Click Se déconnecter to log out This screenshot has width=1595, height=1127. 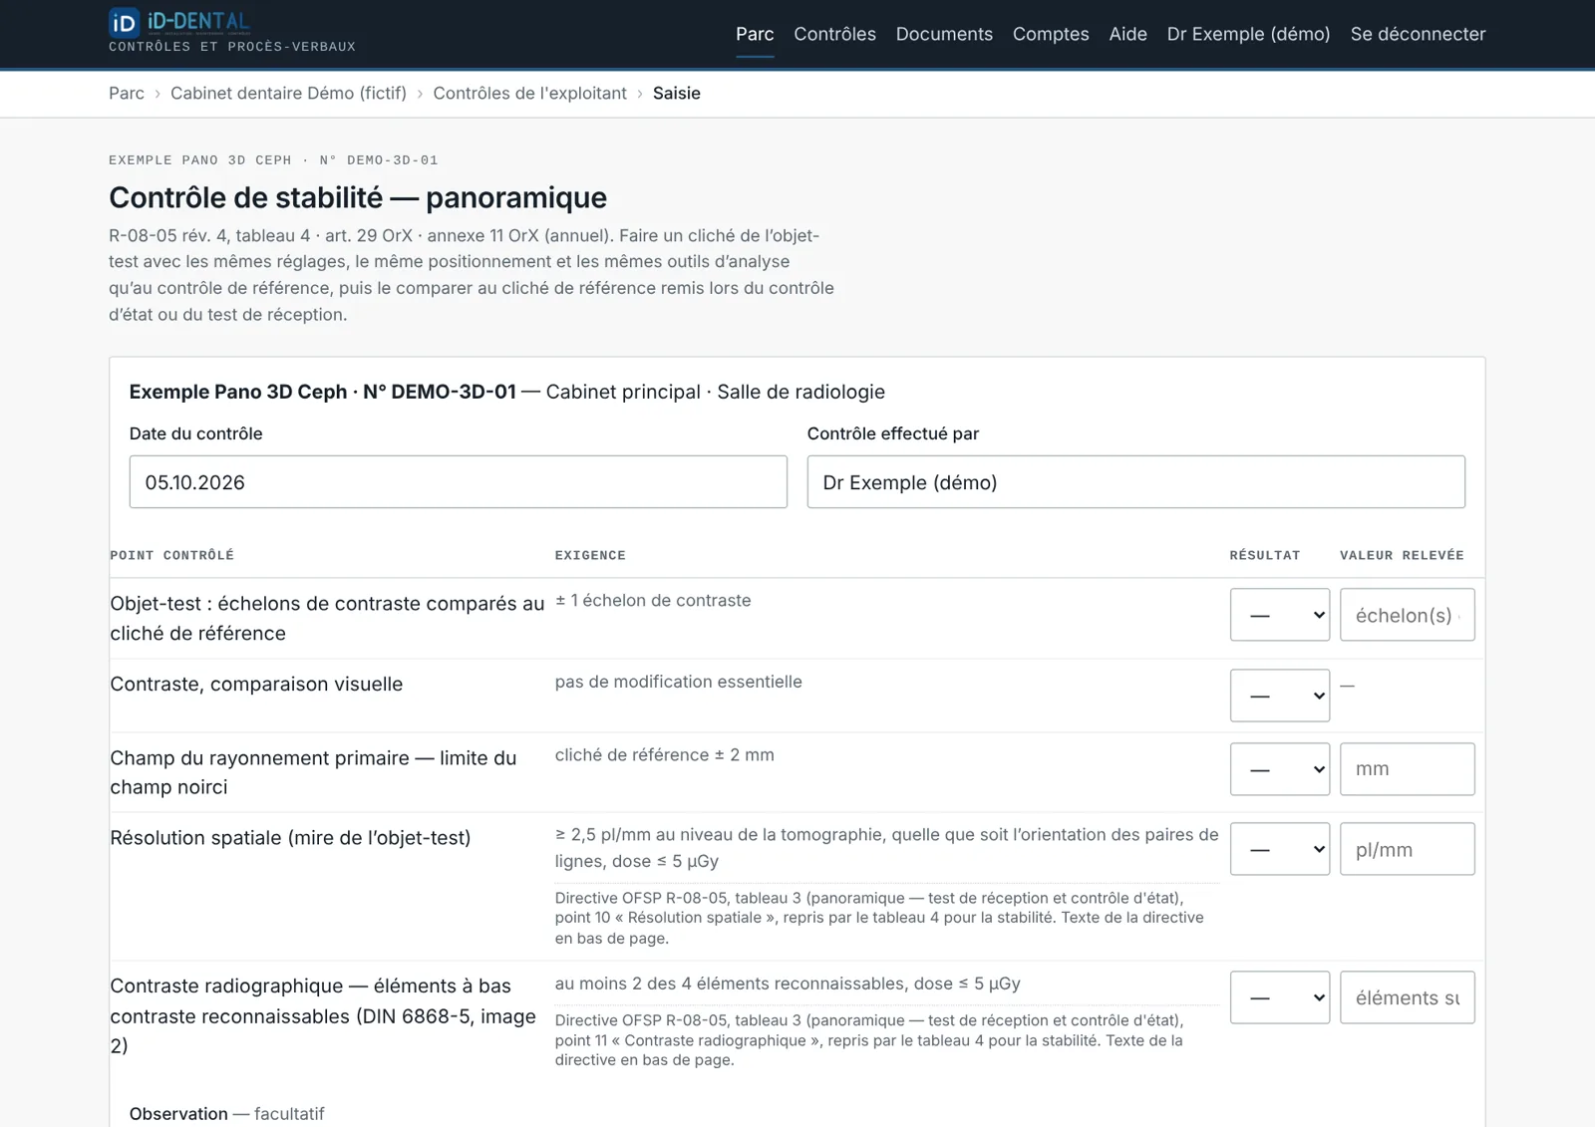1418,34
